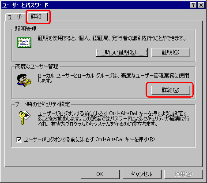Click the yellow key security icon
Viewport: 207px width, 183px height.
pyautogui.click(x=24, y=118)
